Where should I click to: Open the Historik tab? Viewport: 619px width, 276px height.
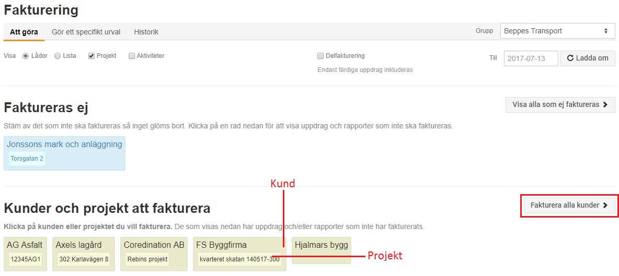click(146, 32)
